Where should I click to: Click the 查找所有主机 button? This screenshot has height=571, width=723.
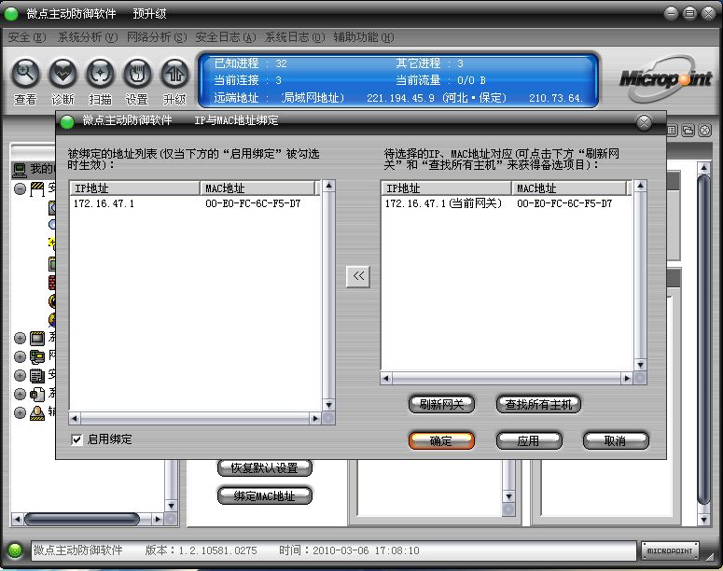point(538,405)
